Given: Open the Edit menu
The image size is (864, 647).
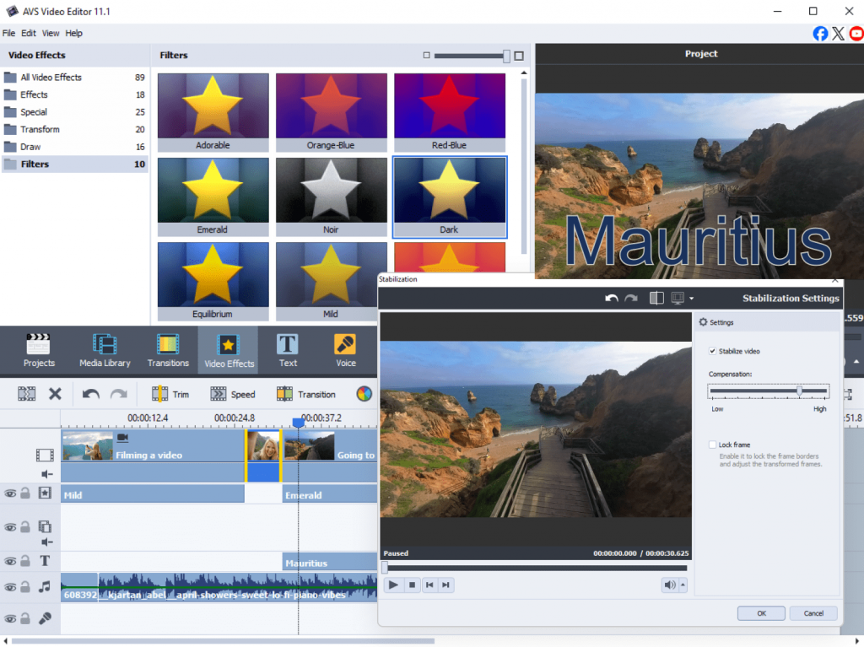Looking at the screenshot, I should (x=29, y=34).
